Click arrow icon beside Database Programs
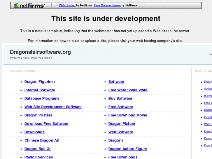 click(x=21, y=99)
